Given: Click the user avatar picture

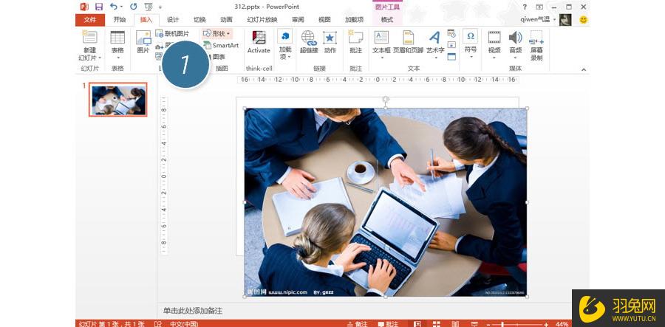Looking at the screenshot, I should 565,19.
